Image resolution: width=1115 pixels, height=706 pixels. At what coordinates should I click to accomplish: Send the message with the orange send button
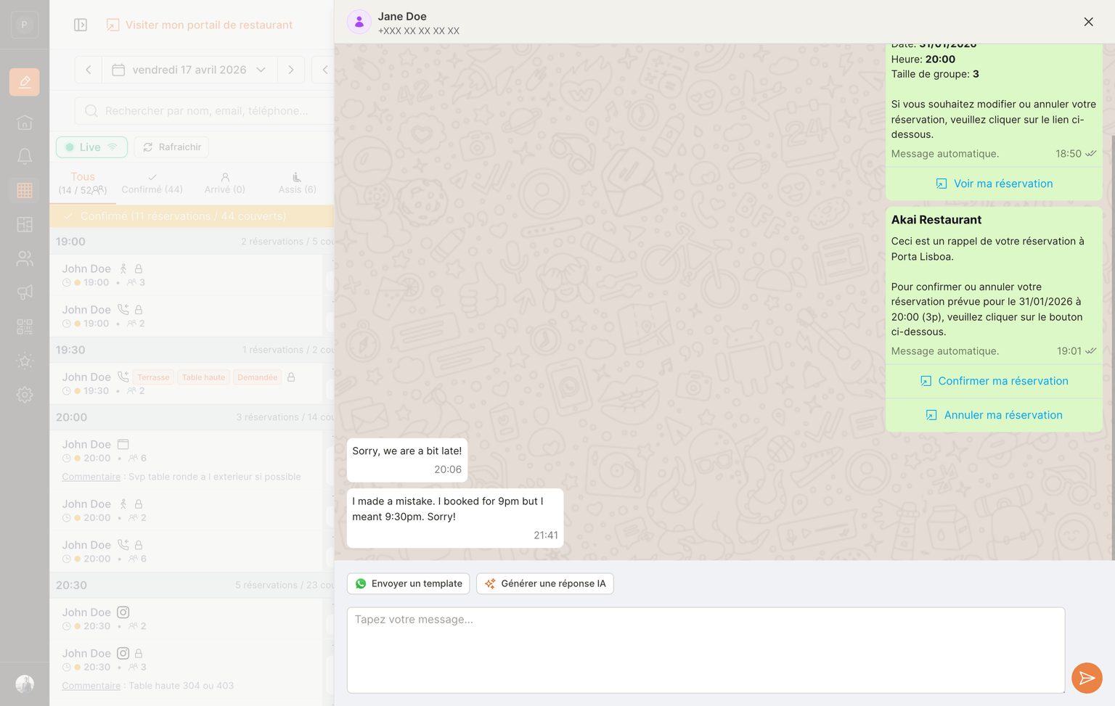1087,678
